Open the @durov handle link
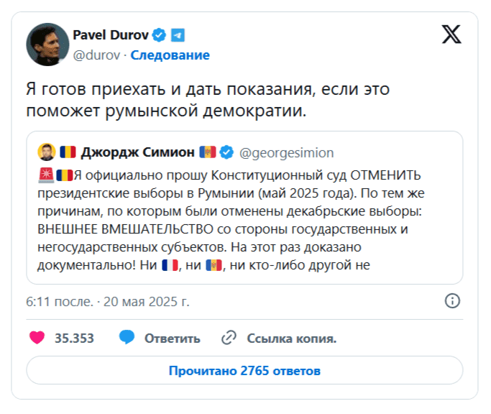The width and height of the screenshot is (491, 414). click(97, 55)
